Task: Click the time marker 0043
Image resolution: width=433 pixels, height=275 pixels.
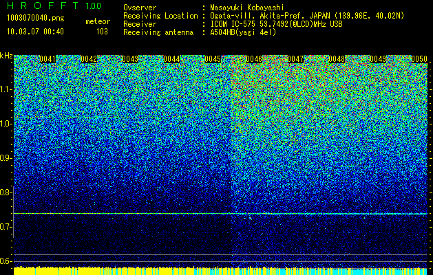Action: 130,59
